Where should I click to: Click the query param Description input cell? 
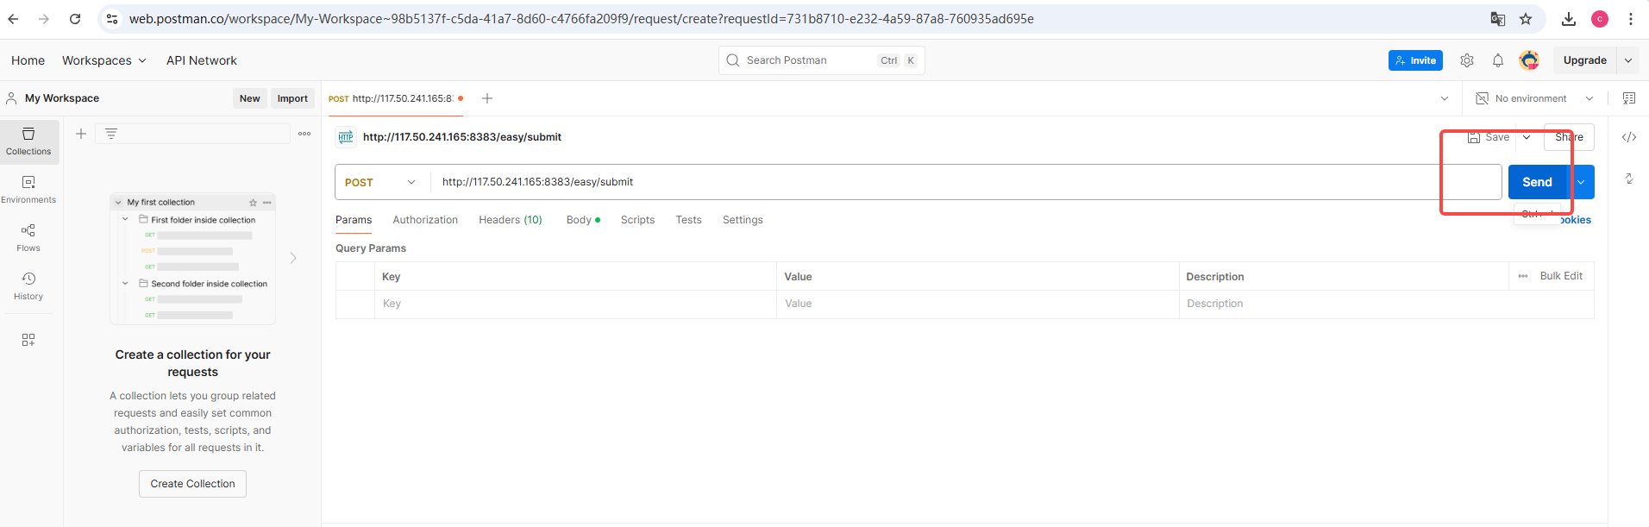pyautogui.click(x=1386, y=304)
